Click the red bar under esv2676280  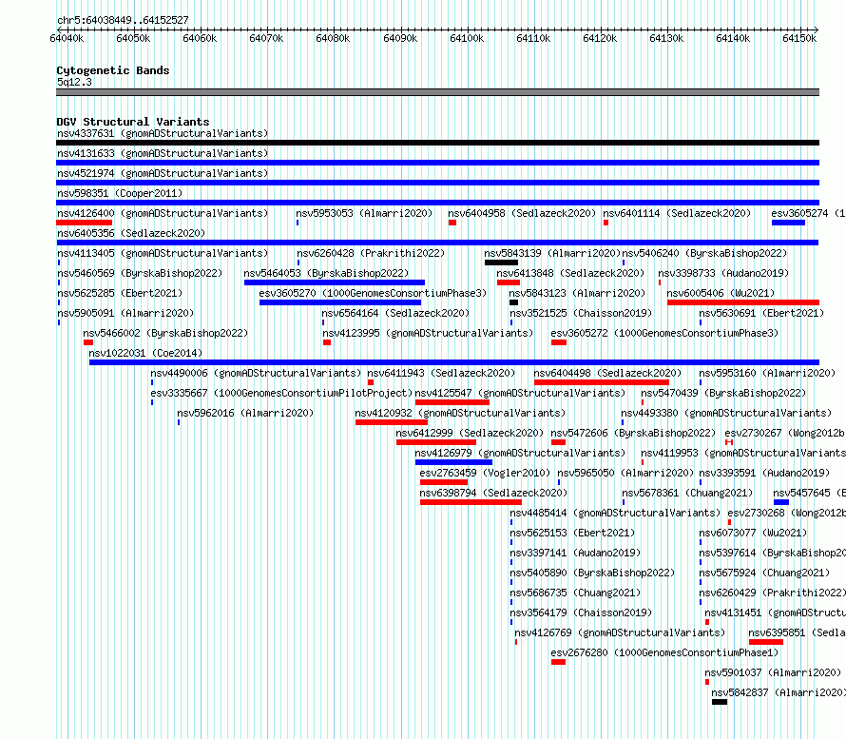558,662
